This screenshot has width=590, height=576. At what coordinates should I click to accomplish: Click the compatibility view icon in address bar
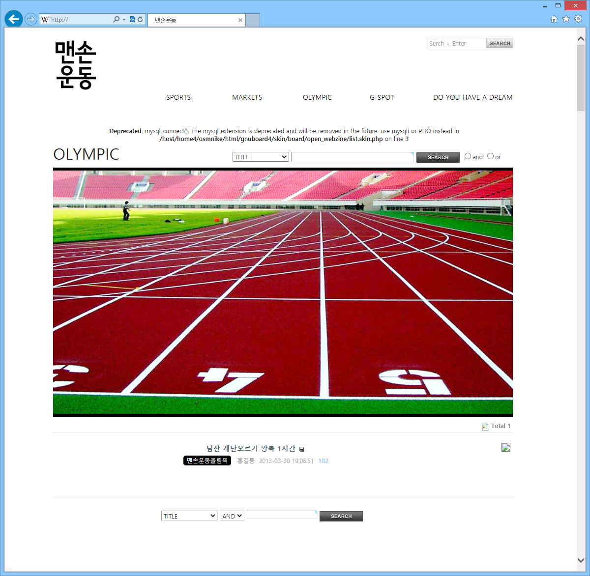132,20
